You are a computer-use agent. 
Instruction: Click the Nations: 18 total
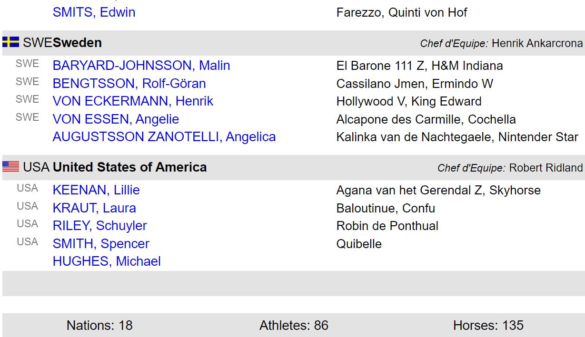pos(99,326)
